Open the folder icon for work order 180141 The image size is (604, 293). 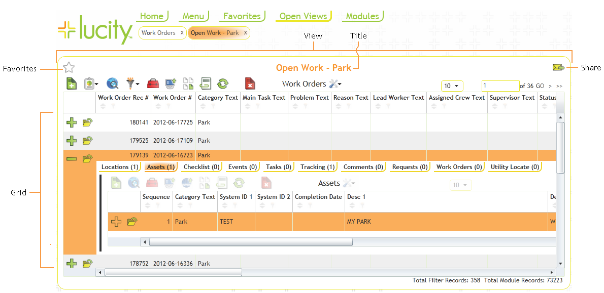[88, 122]
